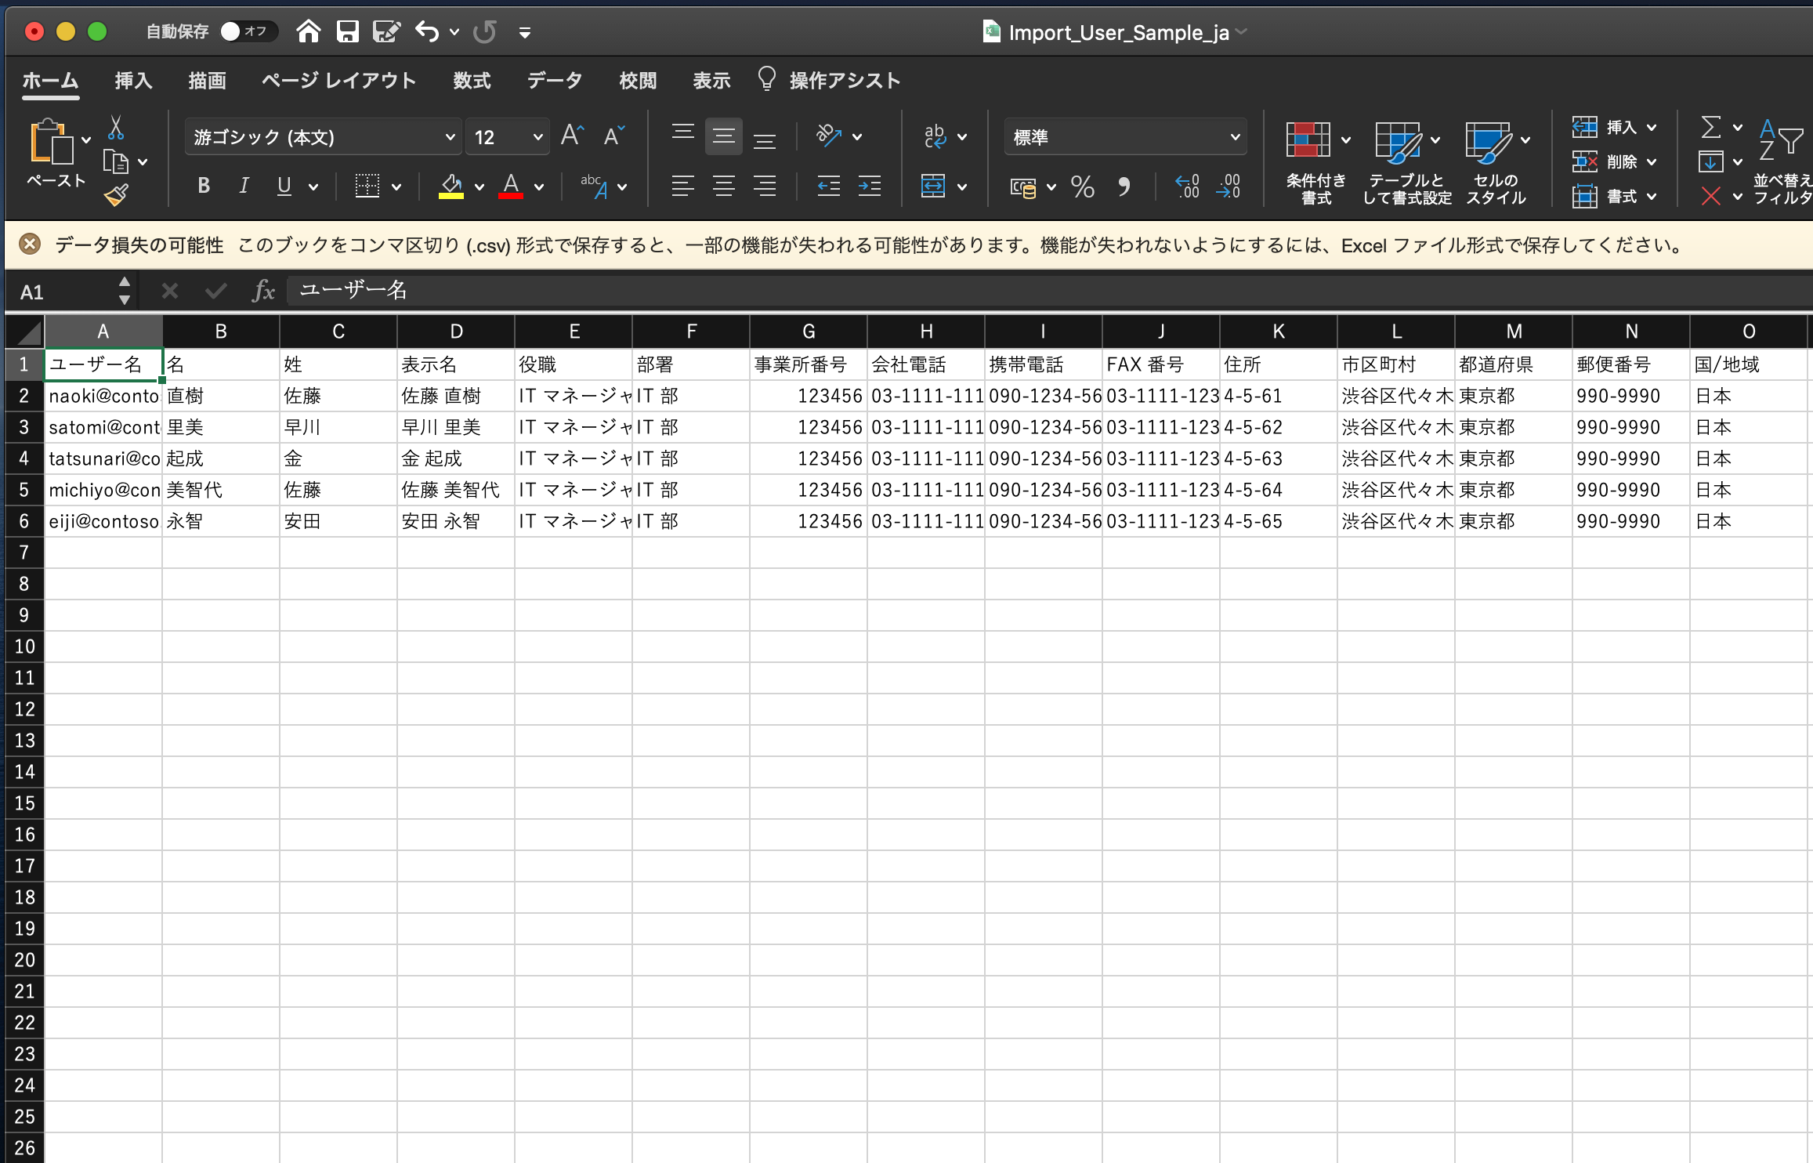Toggle the AutoSave switch
This screenshot has height=1163, width=1813.
(248, 31)
